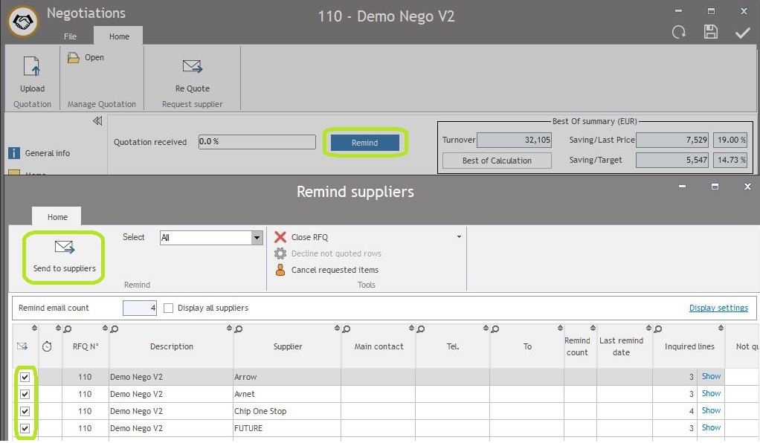The height and width of the screenshot is (443, 760).
Task: Expand the Tools group dropdown arrow
Action: point(459,237)
